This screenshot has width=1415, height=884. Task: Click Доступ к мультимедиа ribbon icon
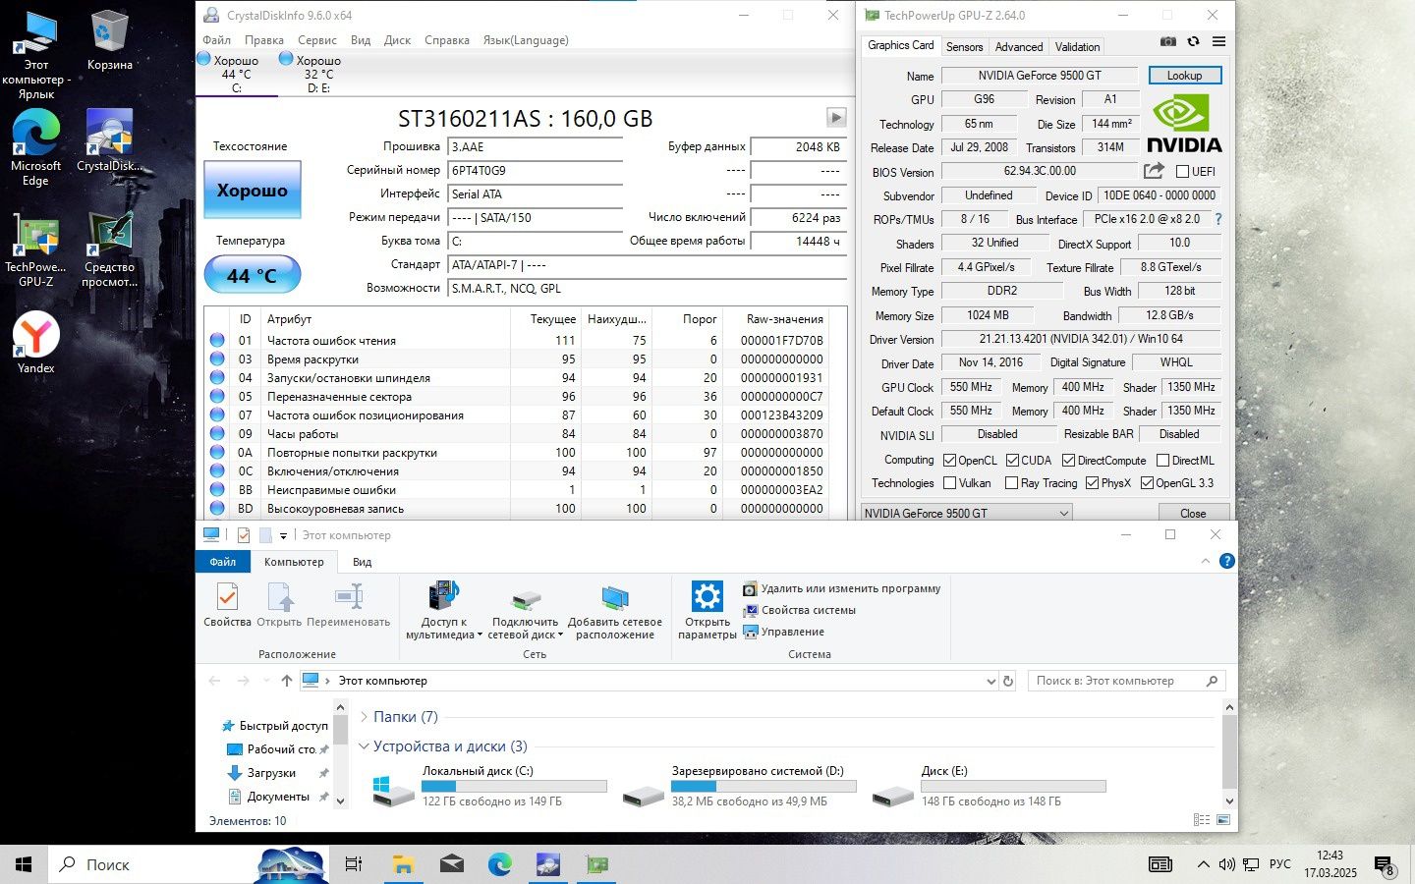pos(444,597)
